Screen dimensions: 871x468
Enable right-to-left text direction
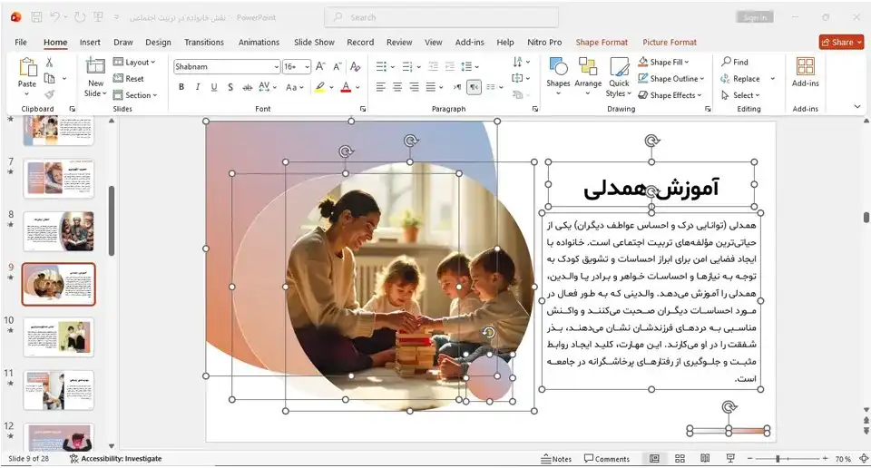pos(474,87)
